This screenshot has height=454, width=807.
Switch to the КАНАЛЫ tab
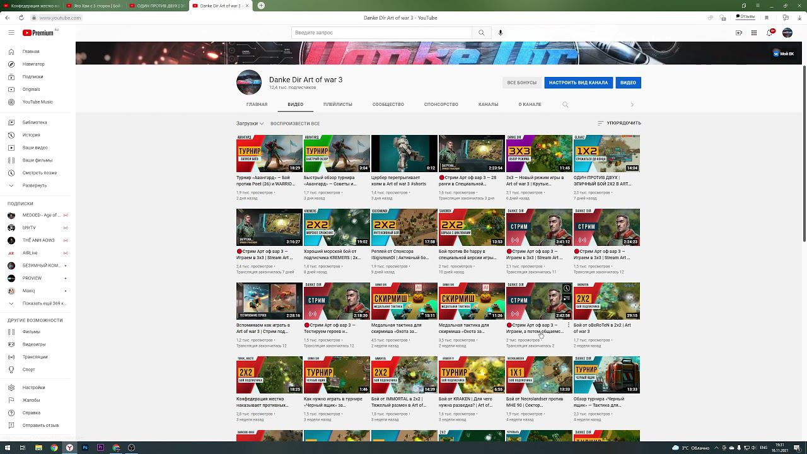(x=489, y=105)
